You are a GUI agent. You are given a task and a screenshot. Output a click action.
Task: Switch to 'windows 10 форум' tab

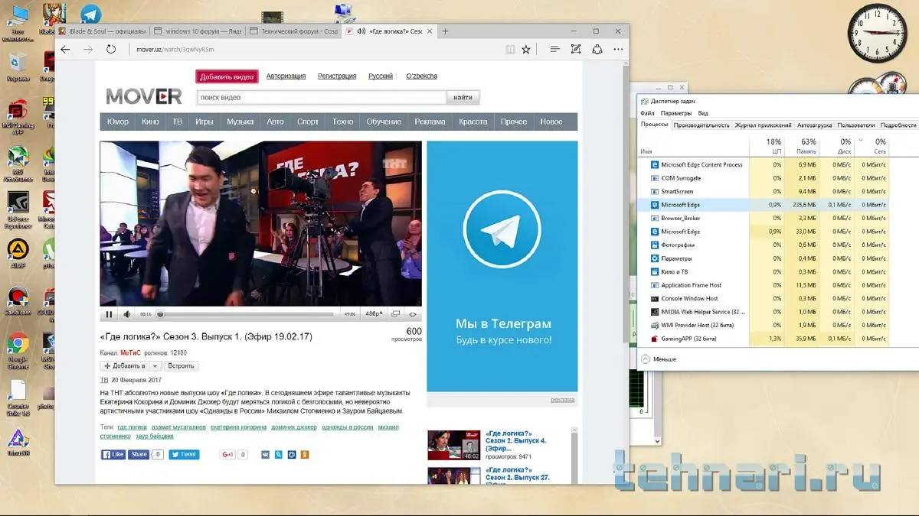[x=197, y=31]
